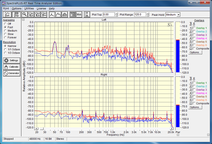Set Averaging to Slow
The width and height of the screenshot is (212, 144).
(5, 34)
